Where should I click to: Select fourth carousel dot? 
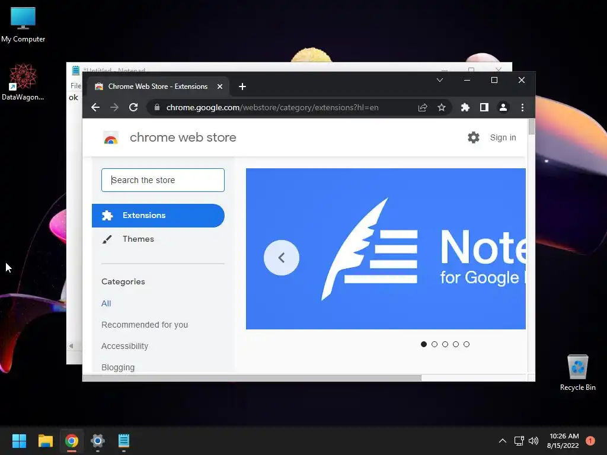[456, 344]
